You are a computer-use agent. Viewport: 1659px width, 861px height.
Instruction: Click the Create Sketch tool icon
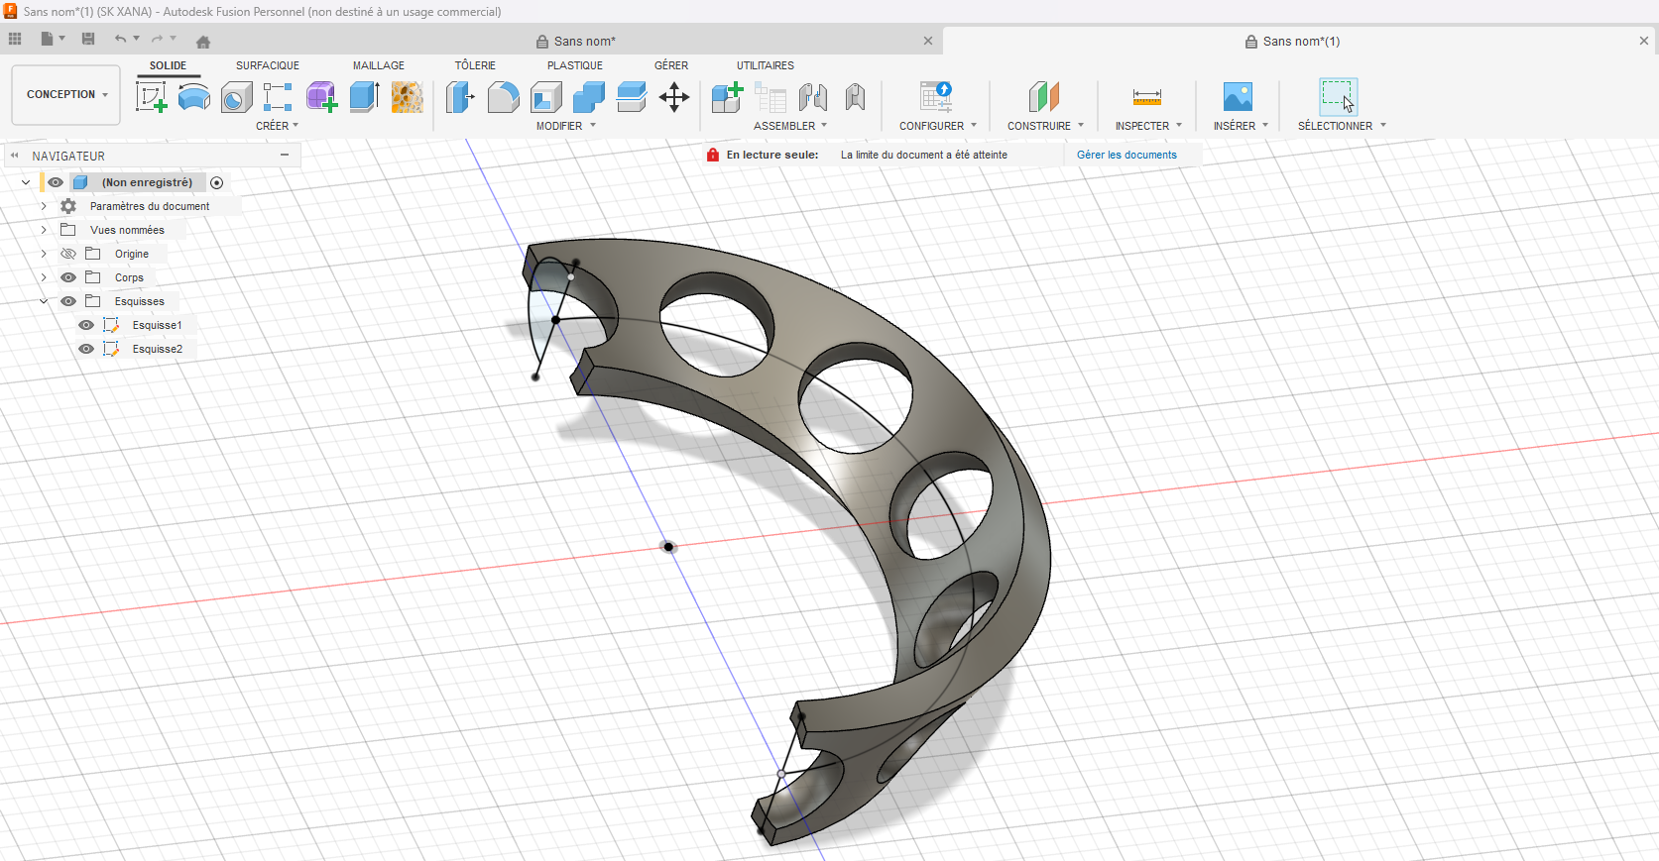pos(151,97)
